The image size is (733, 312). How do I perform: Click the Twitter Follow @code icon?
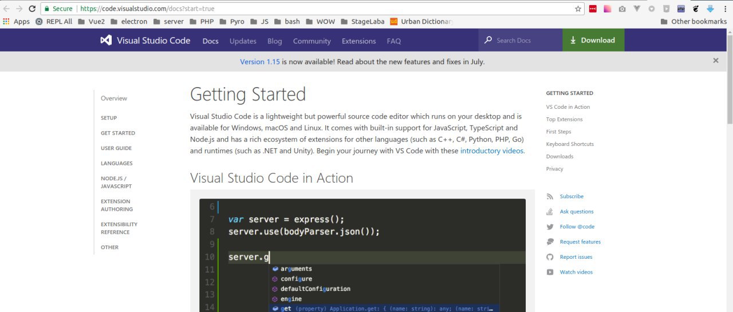[x=550, y=227]
